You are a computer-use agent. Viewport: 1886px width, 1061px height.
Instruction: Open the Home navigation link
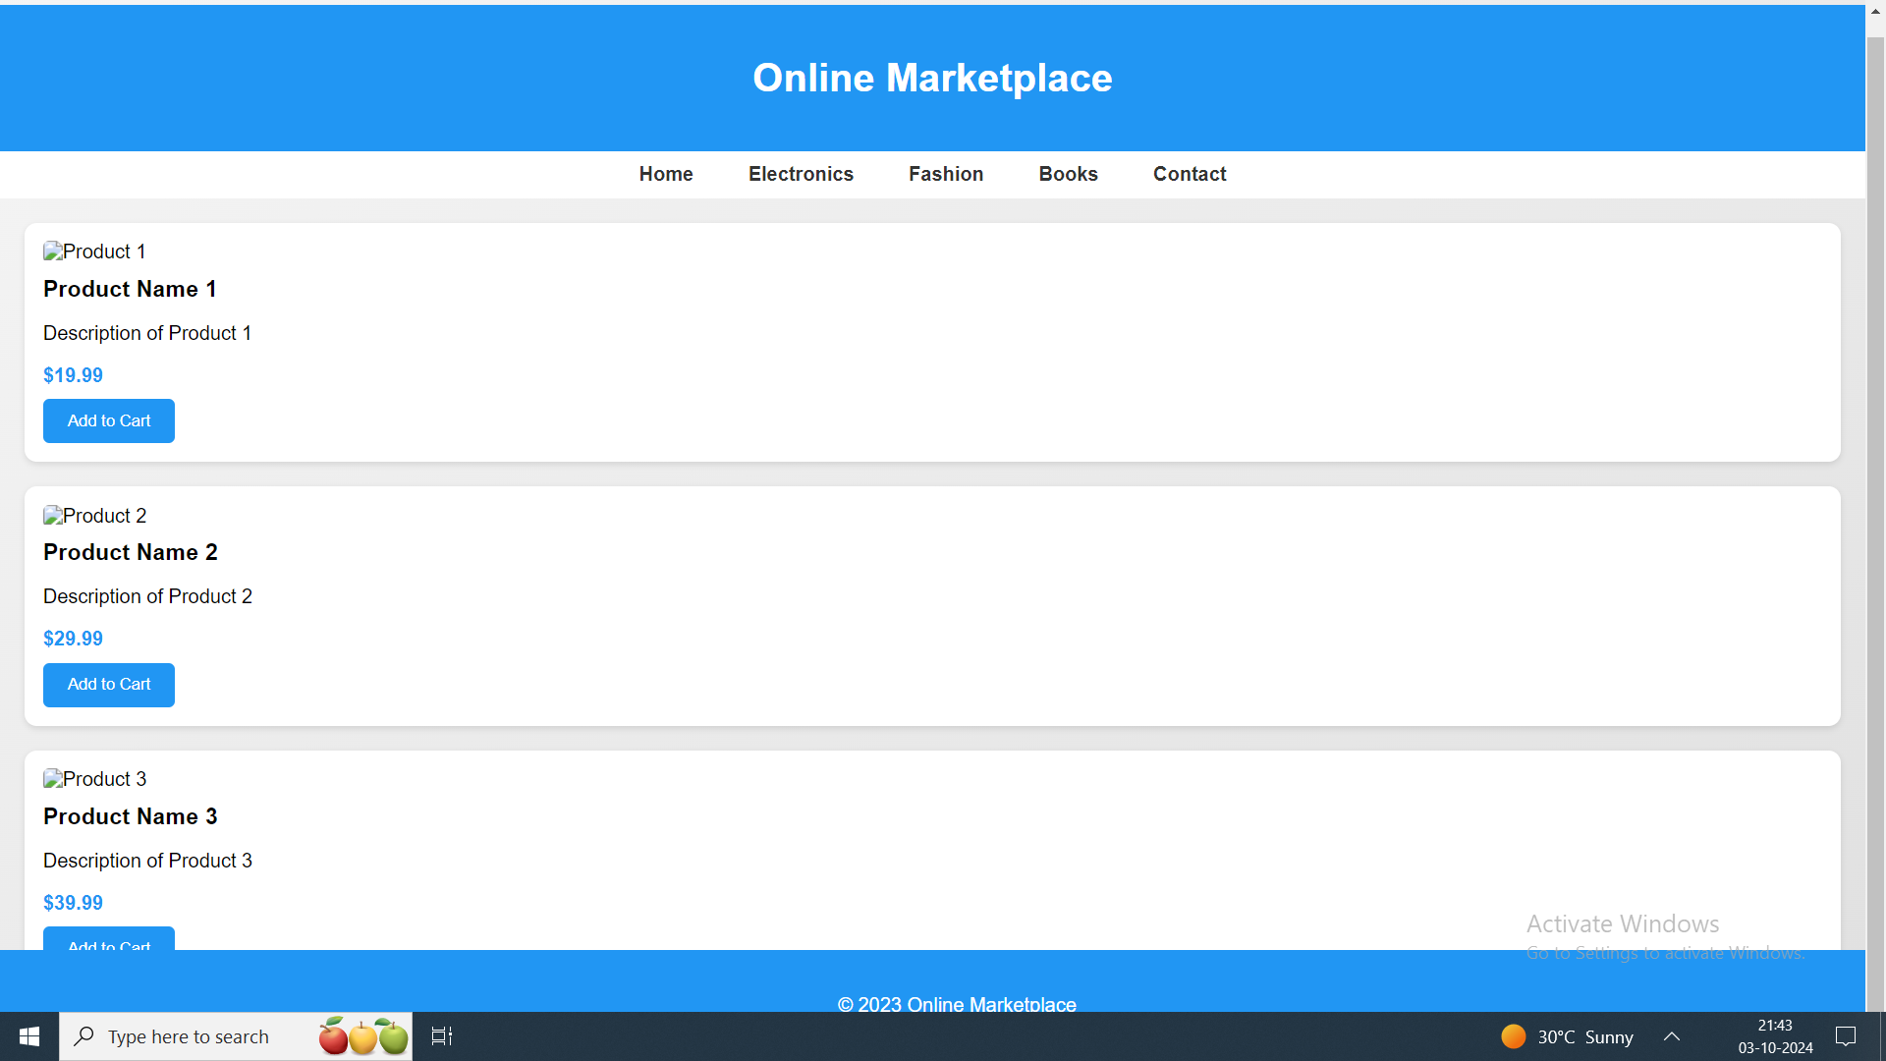666,174
